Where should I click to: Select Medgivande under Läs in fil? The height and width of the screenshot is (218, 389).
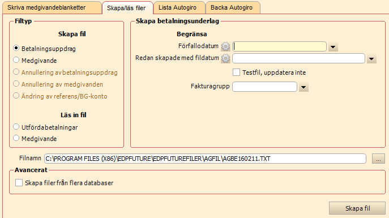click(x=16, y=138)
